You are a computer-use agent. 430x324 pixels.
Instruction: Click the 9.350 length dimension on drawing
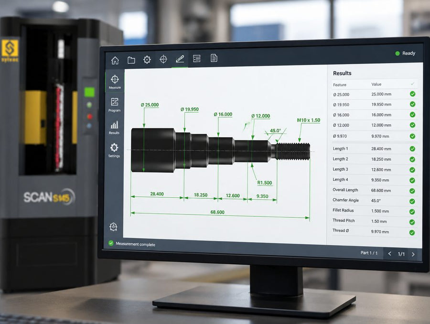click(262, 196)
